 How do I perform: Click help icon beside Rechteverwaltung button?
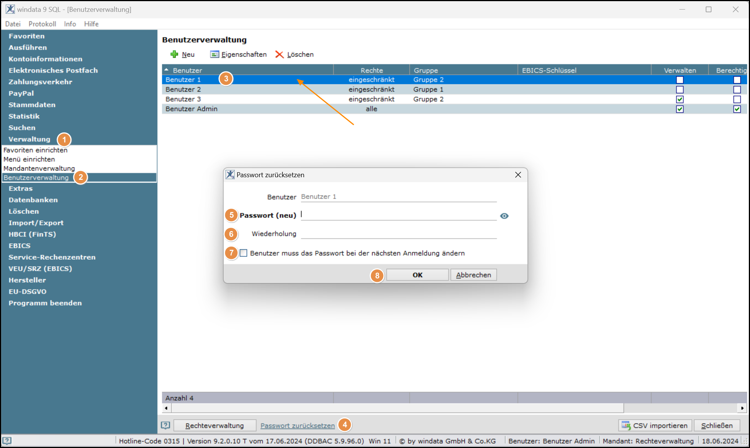pos(165,425)
